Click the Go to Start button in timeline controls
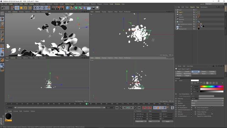This screenshot has width=227, height=128. coord(117,108)
